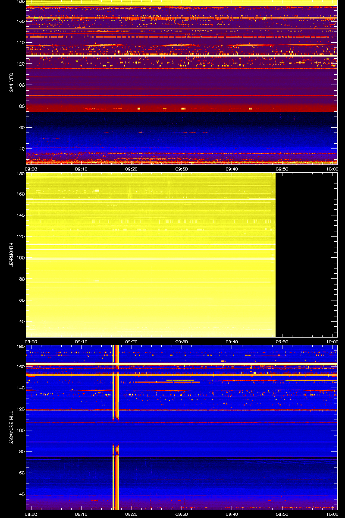Pick 09:50 time label under Sagamore Hill panel
345x518 pixels.
click(x=282, y=515)
